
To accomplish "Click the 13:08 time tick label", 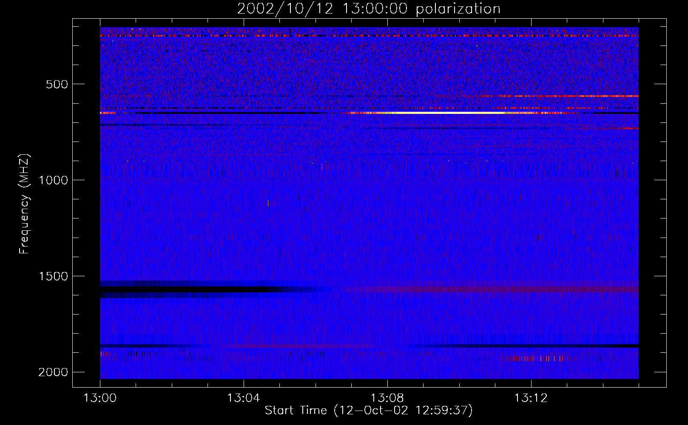I will tap(387, 398).
